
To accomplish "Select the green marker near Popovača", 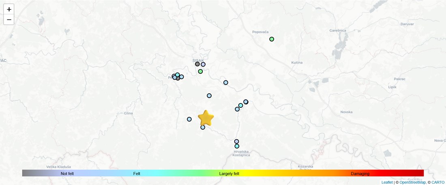I will coord(272,39).
